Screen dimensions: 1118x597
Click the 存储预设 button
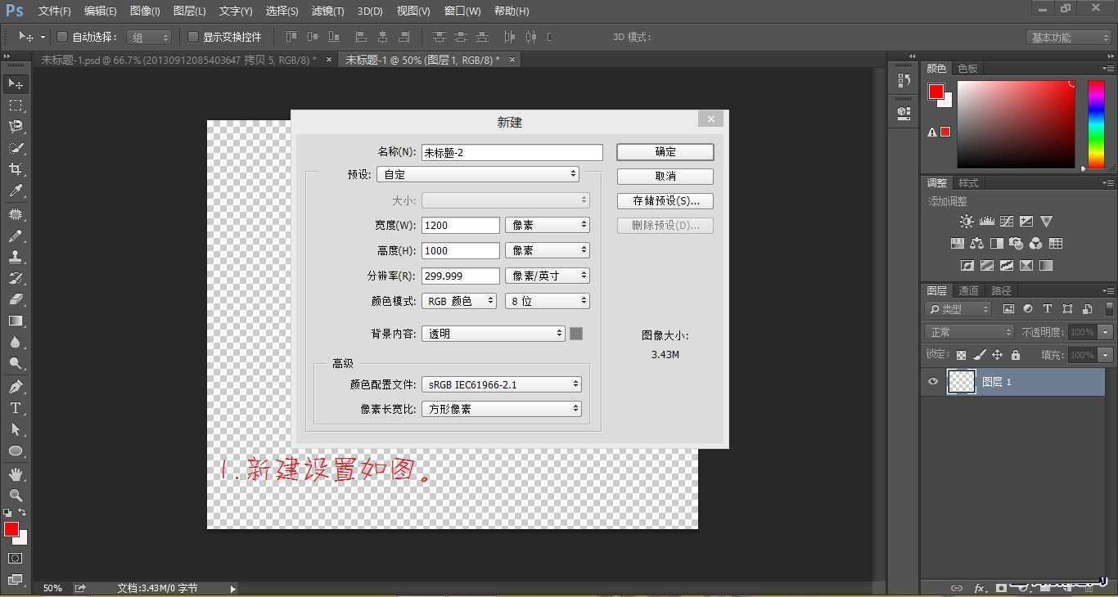coord(664,200)
